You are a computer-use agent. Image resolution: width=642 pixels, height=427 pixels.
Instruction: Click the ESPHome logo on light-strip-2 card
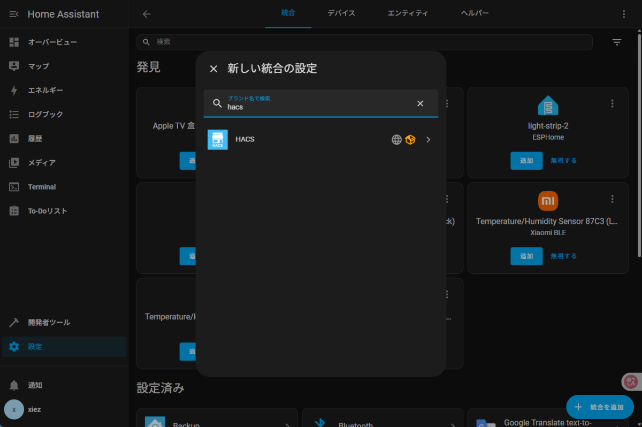click(x=548, y=106)
